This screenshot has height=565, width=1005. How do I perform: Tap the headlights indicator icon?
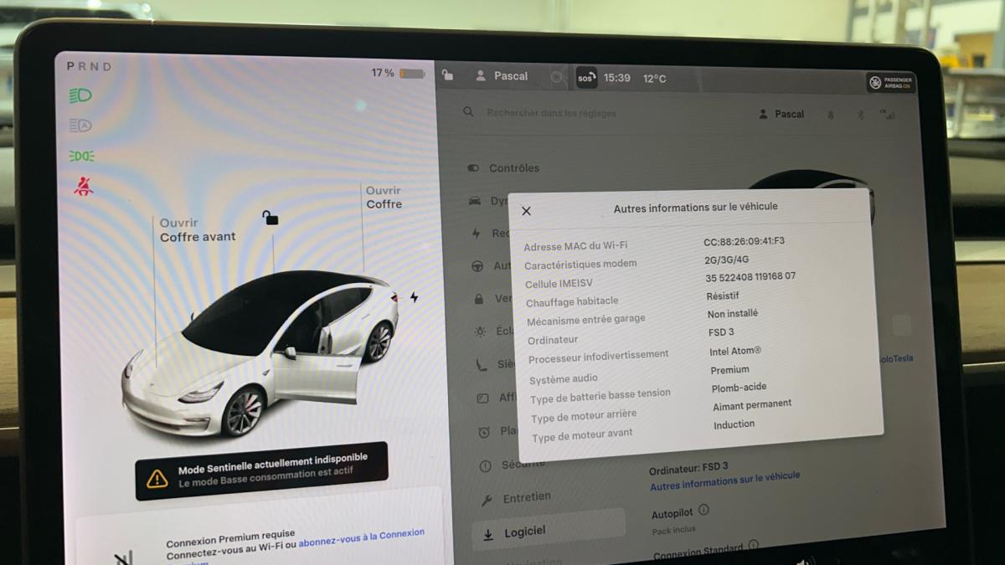(x=80, y=96)
